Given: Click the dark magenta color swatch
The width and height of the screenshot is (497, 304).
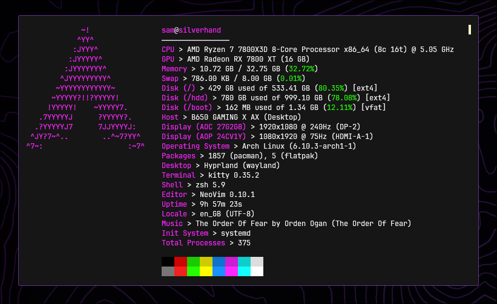Looking at the screenshot, I should 231,262.
